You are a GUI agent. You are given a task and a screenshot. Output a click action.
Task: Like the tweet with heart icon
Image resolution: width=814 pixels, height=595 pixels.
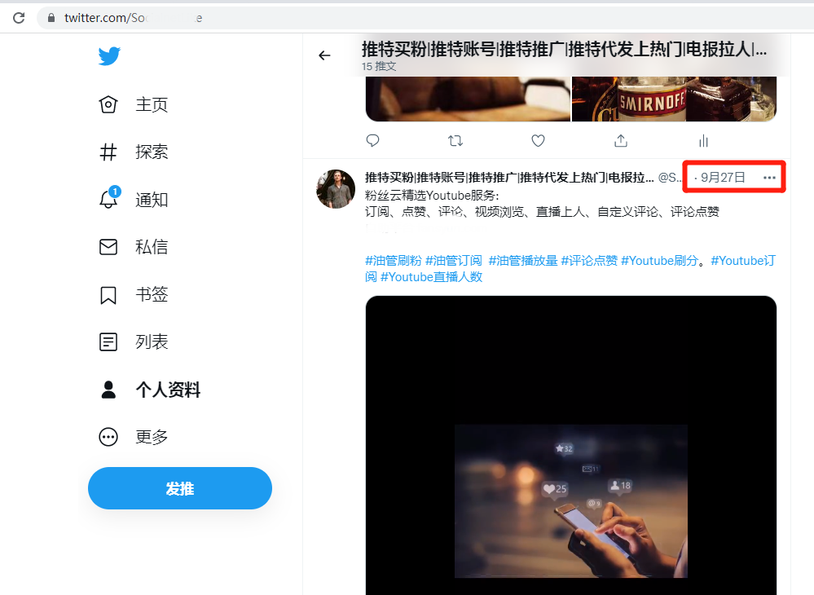pyautogui.click(x=539, y=141)
